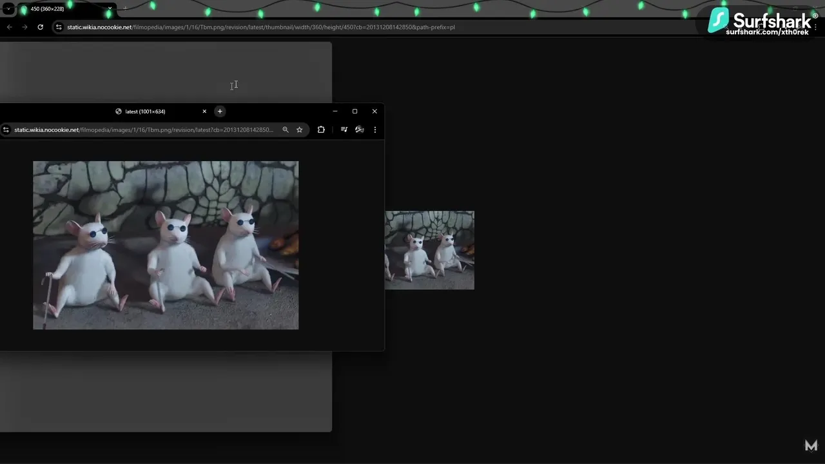Open the media control icon in front window
The height and width of the screenshot is (464, 825).
pos(344,130)
